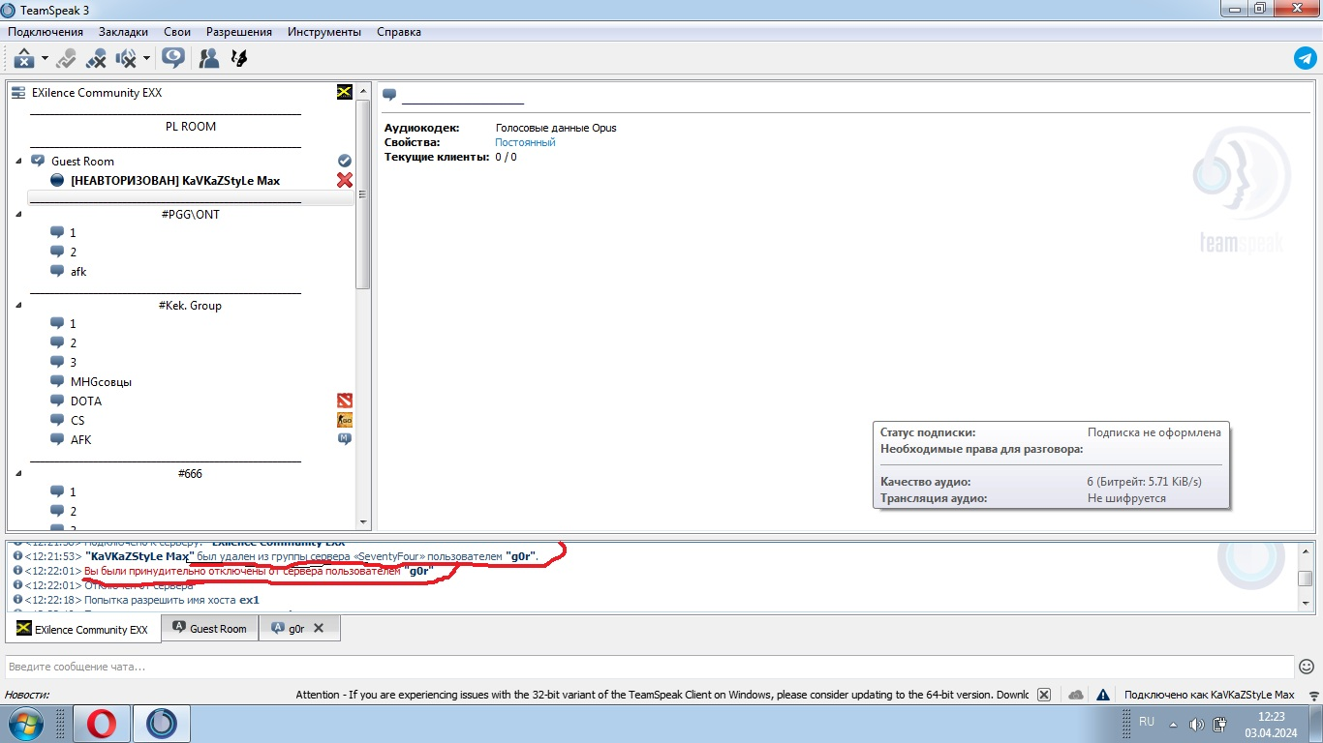1323x743 pixels.
Task: Click the red X icon beside KaVKaZStyLe Max
Action: pyautogui.click(x=344, y=180)
